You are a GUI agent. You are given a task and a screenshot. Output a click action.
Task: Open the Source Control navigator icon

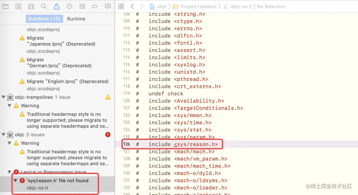[18, 6]
